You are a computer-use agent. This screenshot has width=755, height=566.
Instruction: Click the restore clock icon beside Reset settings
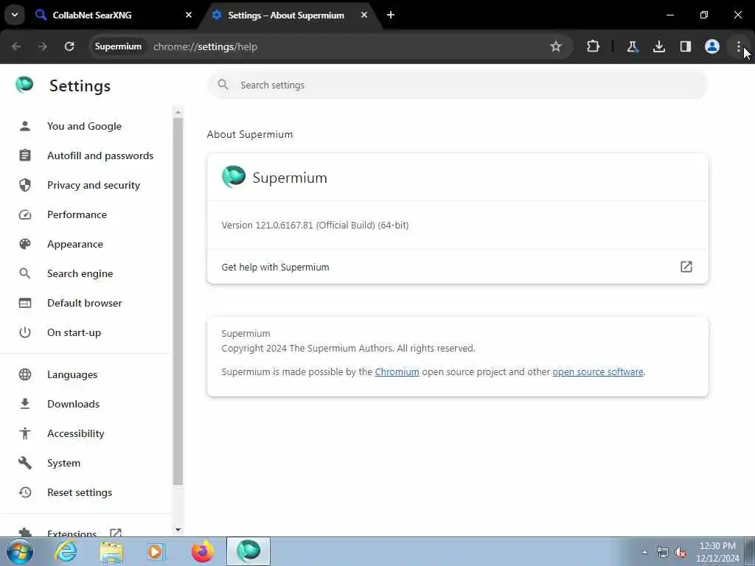pos(25,492)
